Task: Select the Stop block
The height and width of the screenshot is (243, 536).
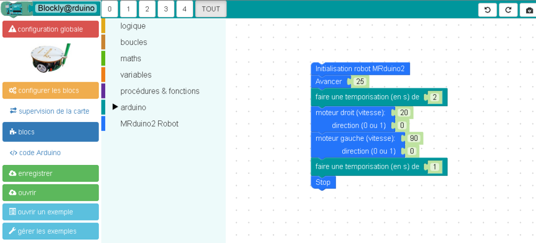Action: click(323, 182)
